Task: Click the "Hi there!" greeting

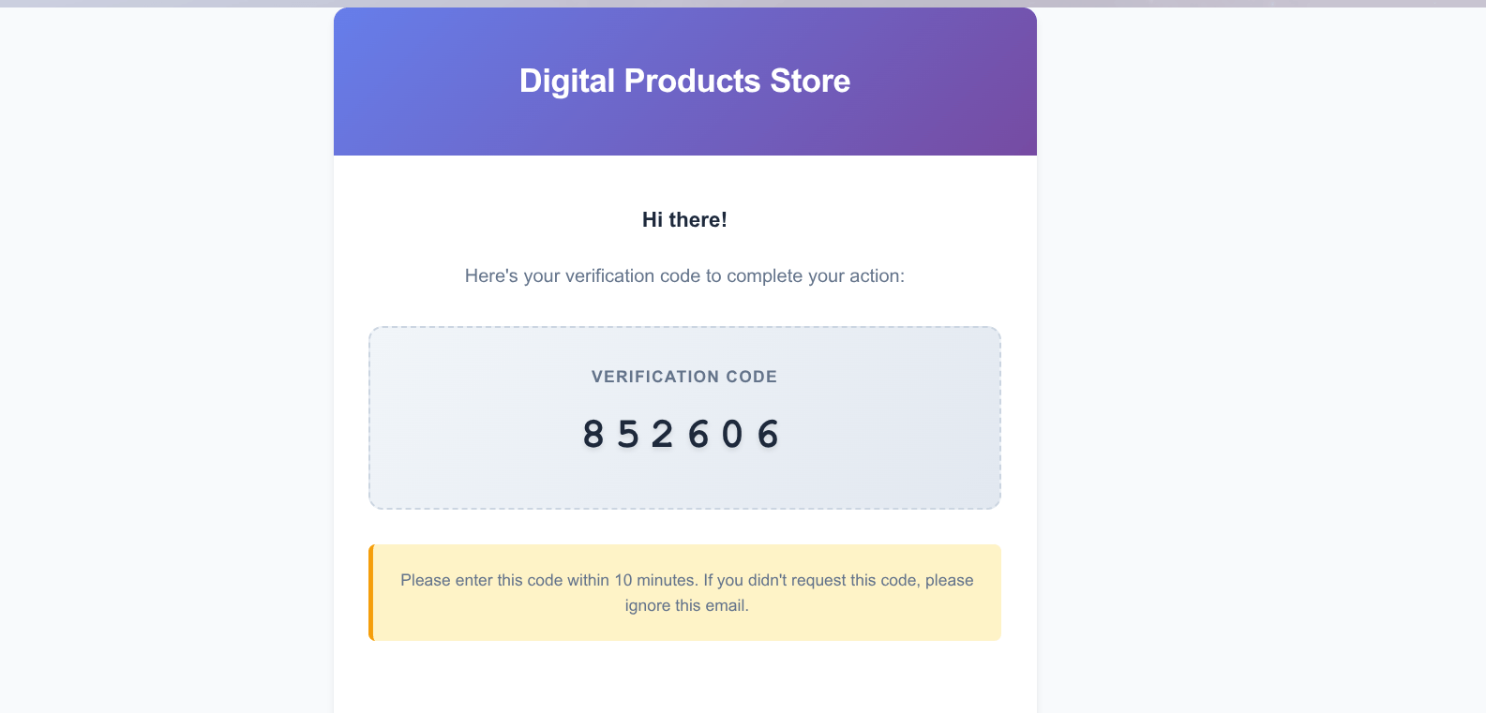Action: pyautogui.click(x=684, y=220)
